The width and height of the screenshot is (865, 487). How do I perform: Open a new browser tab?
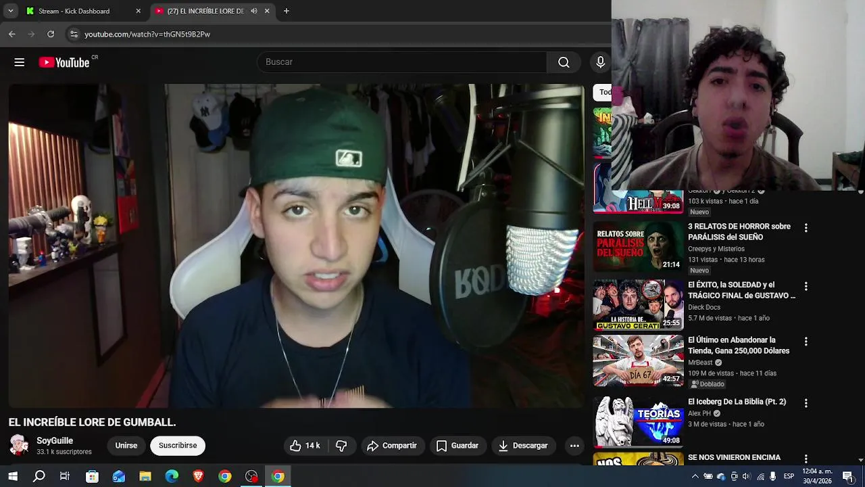[x=287, y=11]
